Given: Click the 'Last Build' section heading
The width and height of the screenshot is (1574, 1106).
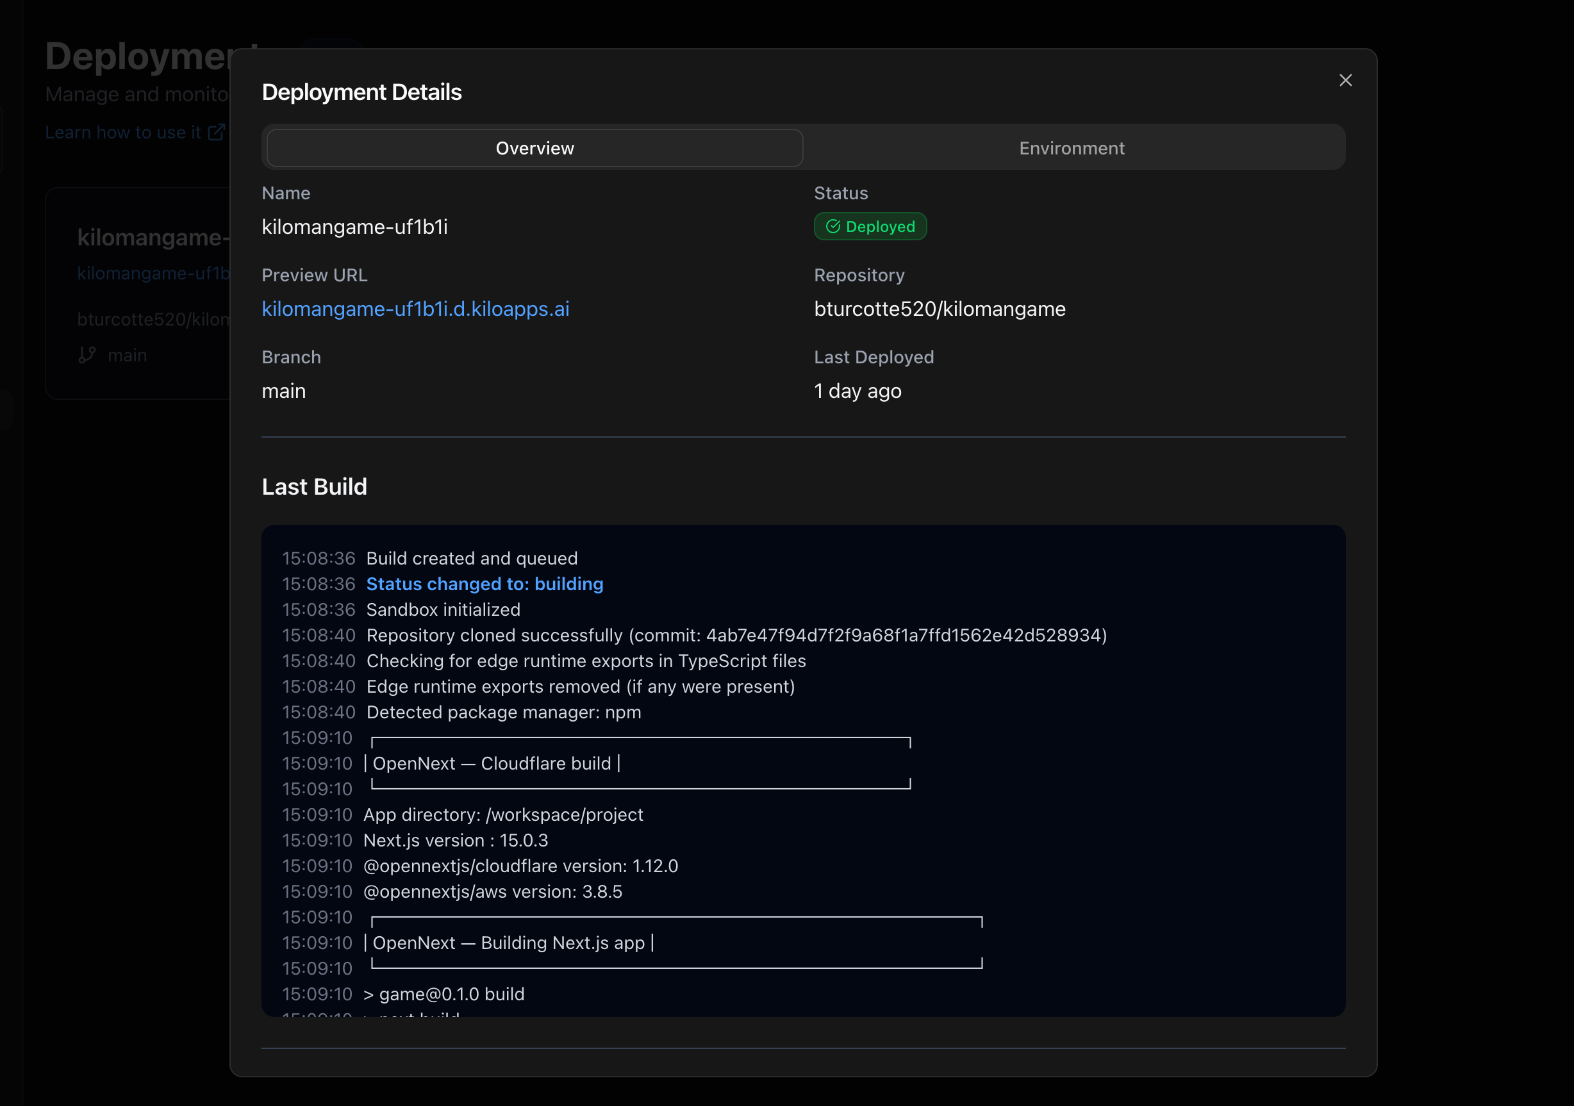Looking at the screenshot, I should point(314,486).
